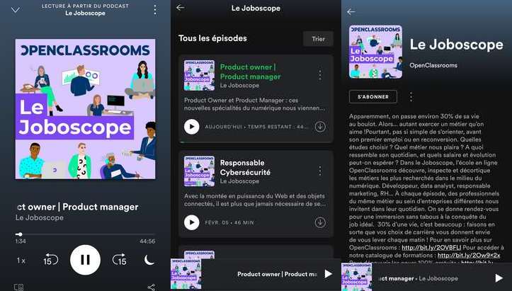Collapse the player with the down chevron
The image size is (512, 291).
pos(16,10)
